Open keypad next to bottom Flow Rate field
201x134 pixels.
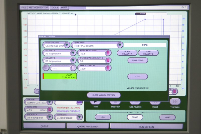(x=49, y=109)
